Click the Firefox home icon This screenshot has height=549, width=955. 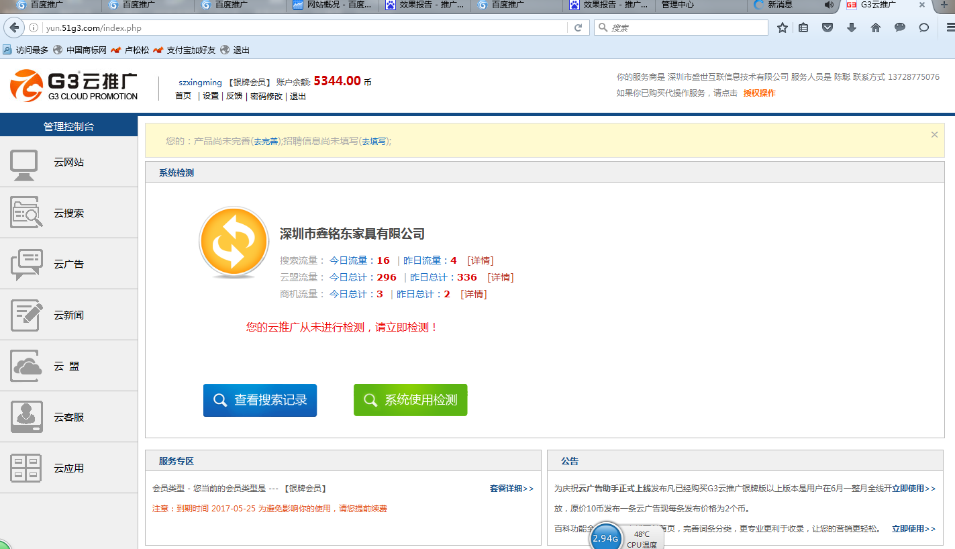[x=875, y=28]
